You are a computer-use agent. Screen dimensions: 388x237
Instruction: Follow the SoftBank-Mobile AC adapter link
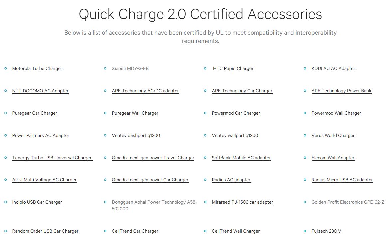coord(241,158)
